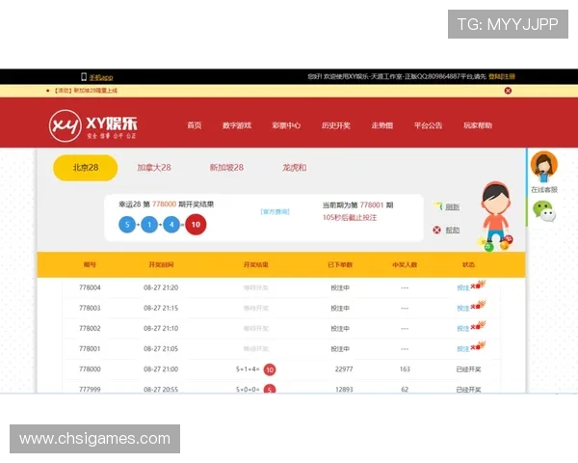
Task: Open the 数字游戏 menu
Action: [x=237, y=125]
